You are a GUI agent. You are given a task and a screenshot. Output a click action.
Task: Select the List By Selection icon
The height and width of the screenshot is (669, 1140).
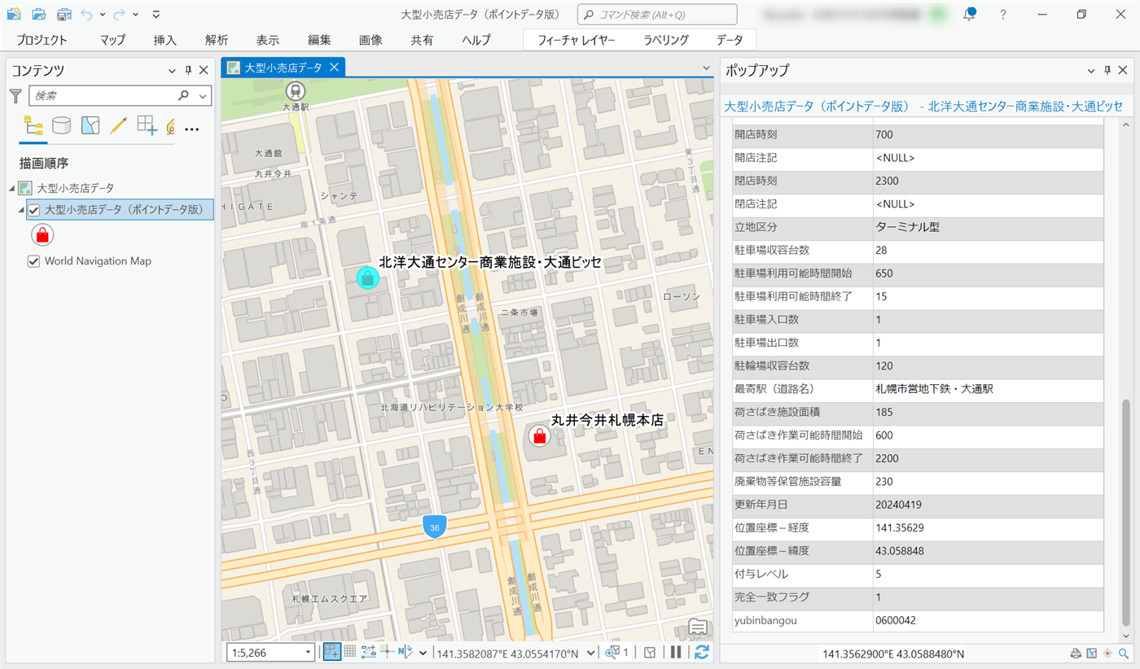click(x=90, y=125)
